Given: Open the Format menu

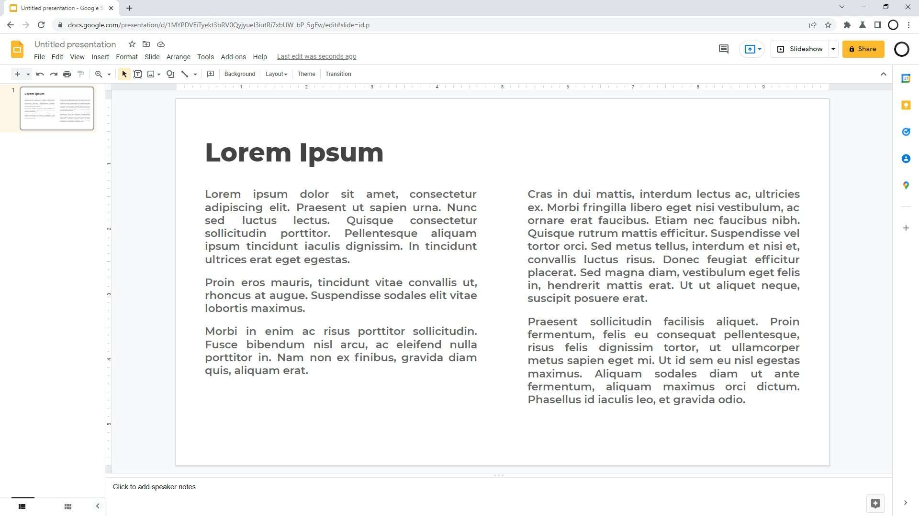Looking at the screenshot, I should pyautogui.click(x=126, y=56).
